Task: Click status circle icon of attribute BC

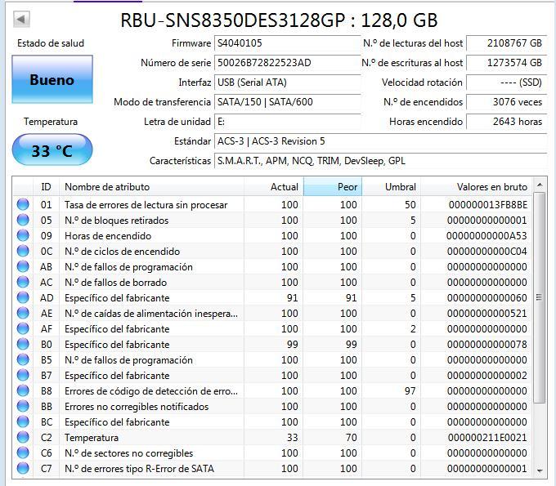Action: click(23, 422)
